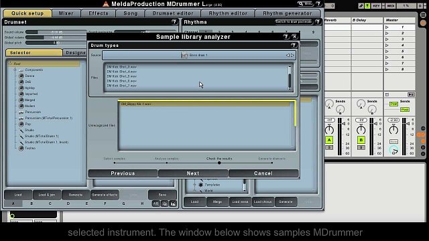Screen dimensions: 429x241
Task: Expand the Templates node in rhythms tree
Action: click(195, 185)
